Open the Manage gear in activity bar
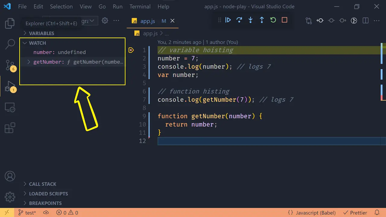The width and height of the screenshot is (386, 217). 10,197
